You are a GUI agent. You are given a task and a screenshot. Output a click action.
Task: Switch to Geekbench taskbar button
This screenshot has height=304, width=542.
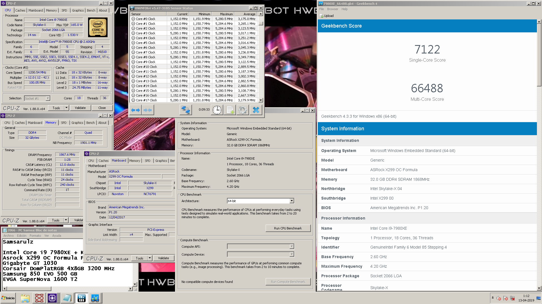pos(95,298)
